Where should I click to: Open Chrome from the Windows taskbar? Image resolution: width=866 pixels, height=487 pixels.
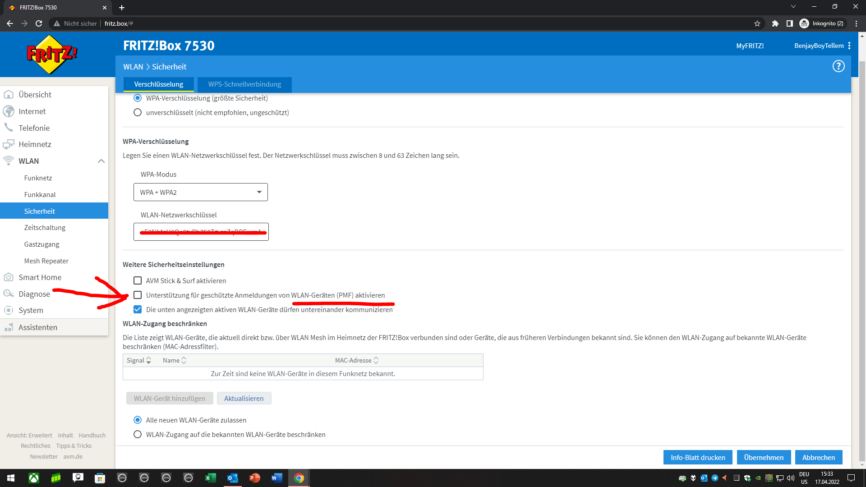click(299, 478)
